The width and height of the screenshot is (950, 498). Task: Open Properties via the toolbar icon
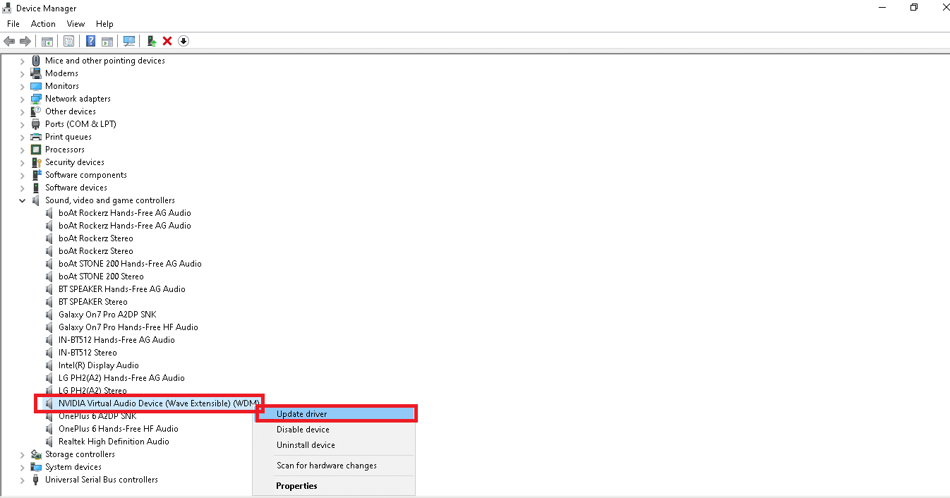click(x=68, y=41)
